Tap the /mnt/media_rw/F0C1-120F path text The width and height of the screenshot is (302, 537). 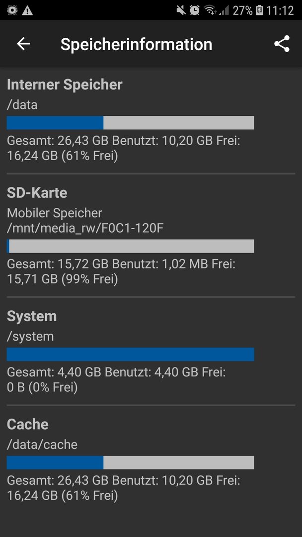point(85,228)
